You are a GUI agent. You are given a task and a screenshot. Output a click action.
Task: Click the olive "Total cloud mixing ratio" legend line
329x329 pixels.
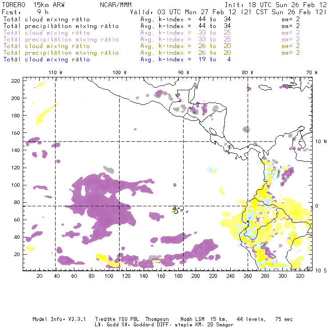click(x=47, y=46)
